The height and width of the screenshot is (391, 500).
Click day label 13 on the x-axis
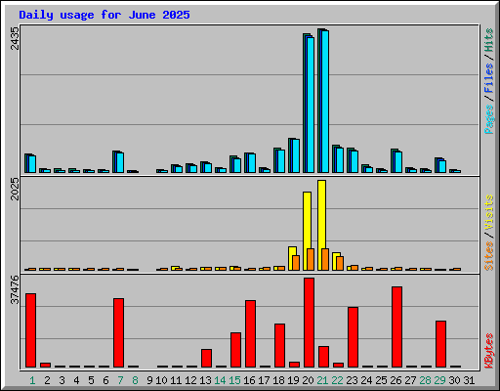tap(205, 380)
